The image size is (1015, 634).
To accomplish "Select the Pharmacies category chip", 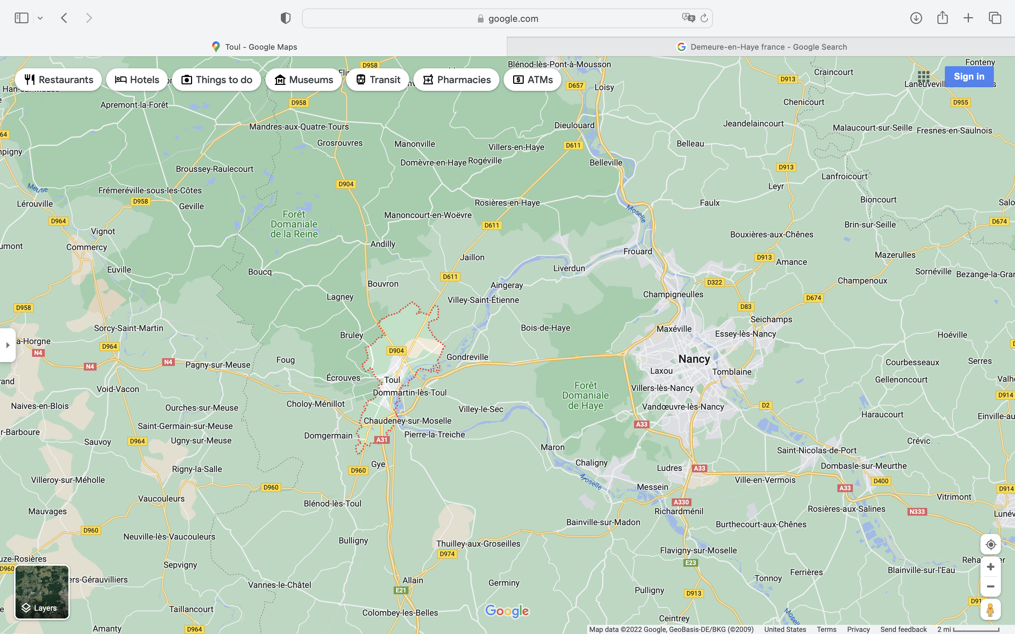I will coord(456,80).
